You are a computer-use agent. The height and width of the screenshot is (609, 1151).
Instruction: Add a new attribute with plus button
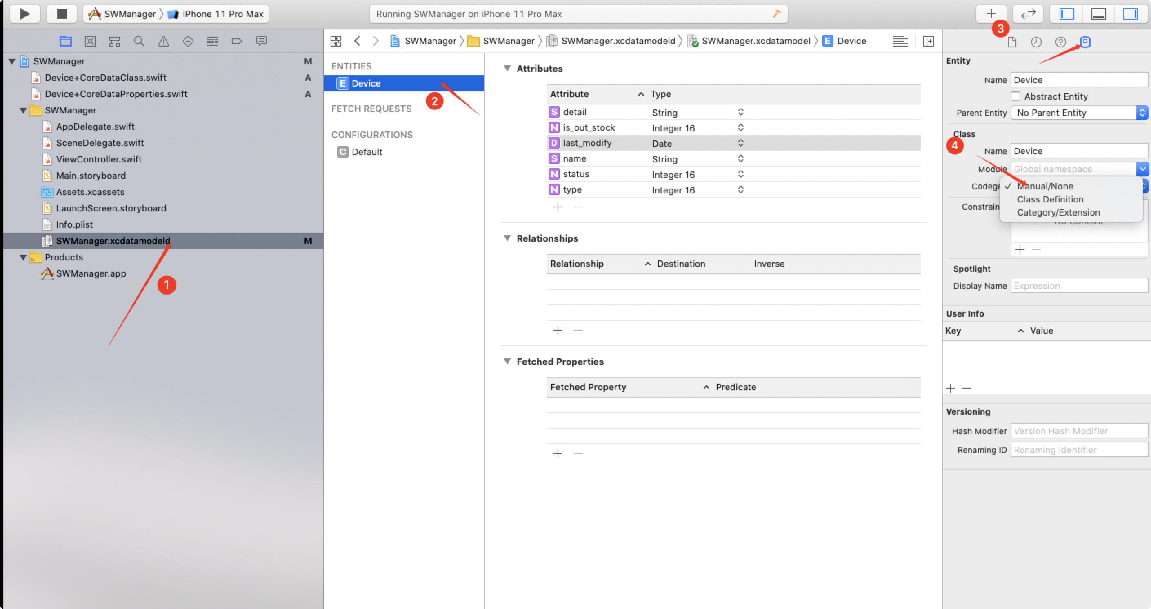[558, 207]
